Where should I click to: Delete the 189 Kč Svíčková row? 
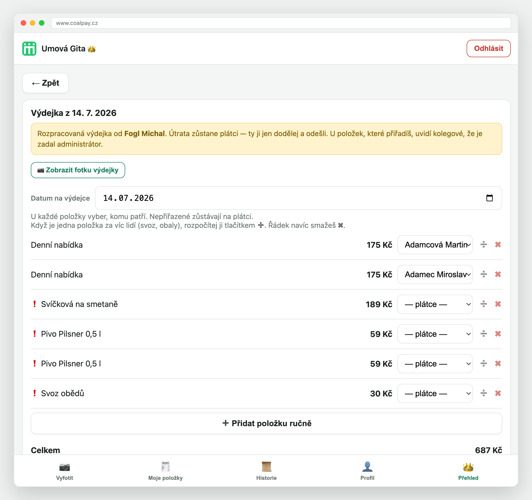pyautogui.click(x=498, y=304)
